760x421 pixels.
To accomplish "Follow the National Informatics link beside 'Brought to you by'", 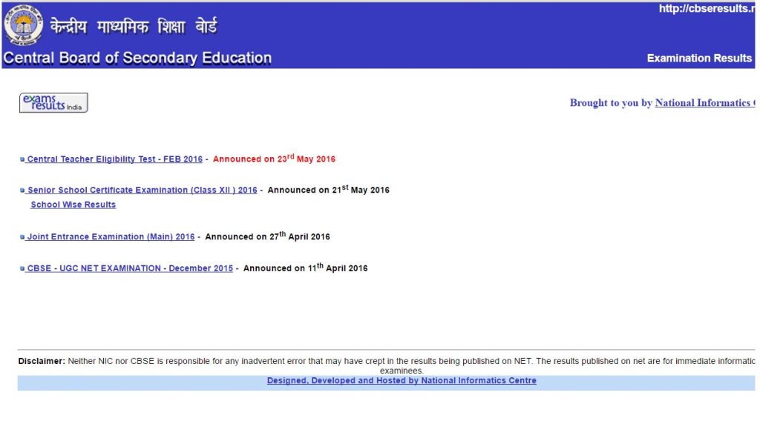I will point(704,103).
